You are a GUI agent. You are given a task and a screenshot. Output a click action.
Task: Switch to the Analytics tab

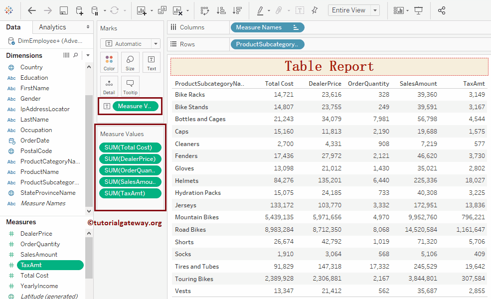pos(52,27)
